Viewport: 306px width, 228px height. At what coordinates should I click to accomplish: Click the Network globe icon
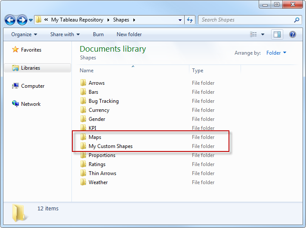(x=15, y=104)
